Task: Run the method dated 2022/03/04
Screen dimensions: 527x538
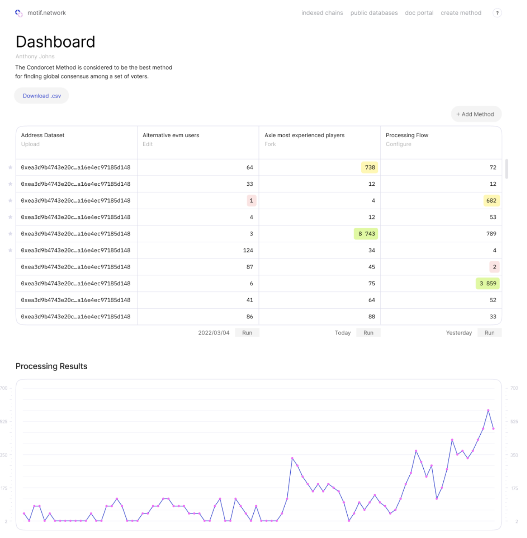Action: pos(247,333)
